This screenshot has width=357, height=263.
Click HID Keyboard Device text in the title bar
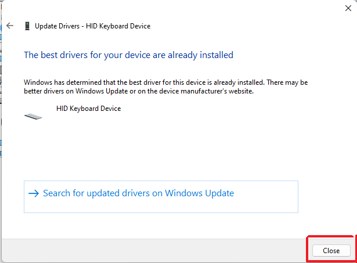(x=118, y=26)
